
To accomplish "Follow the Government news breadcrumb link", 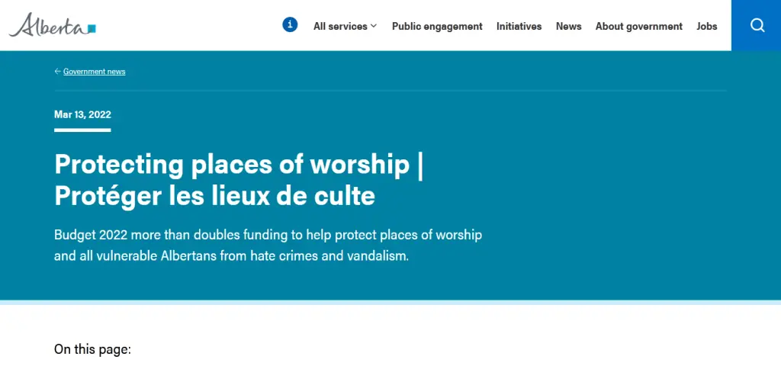I will tap(94, 72).
